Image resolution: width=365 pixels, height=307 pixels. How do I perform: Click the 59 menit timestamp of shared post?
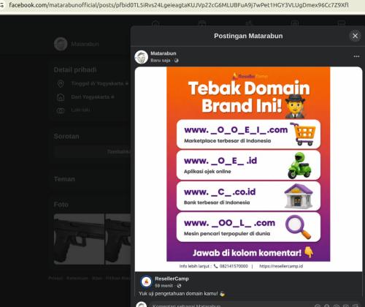[164, 286]
